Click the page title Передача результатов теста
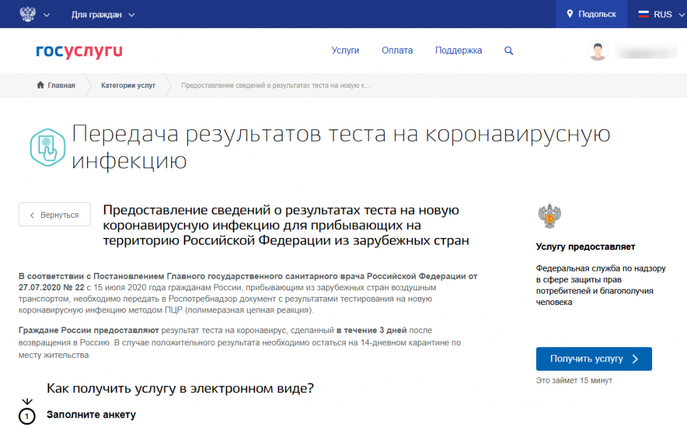Viewport: 687px width, 427px height. tap(341, 147)
